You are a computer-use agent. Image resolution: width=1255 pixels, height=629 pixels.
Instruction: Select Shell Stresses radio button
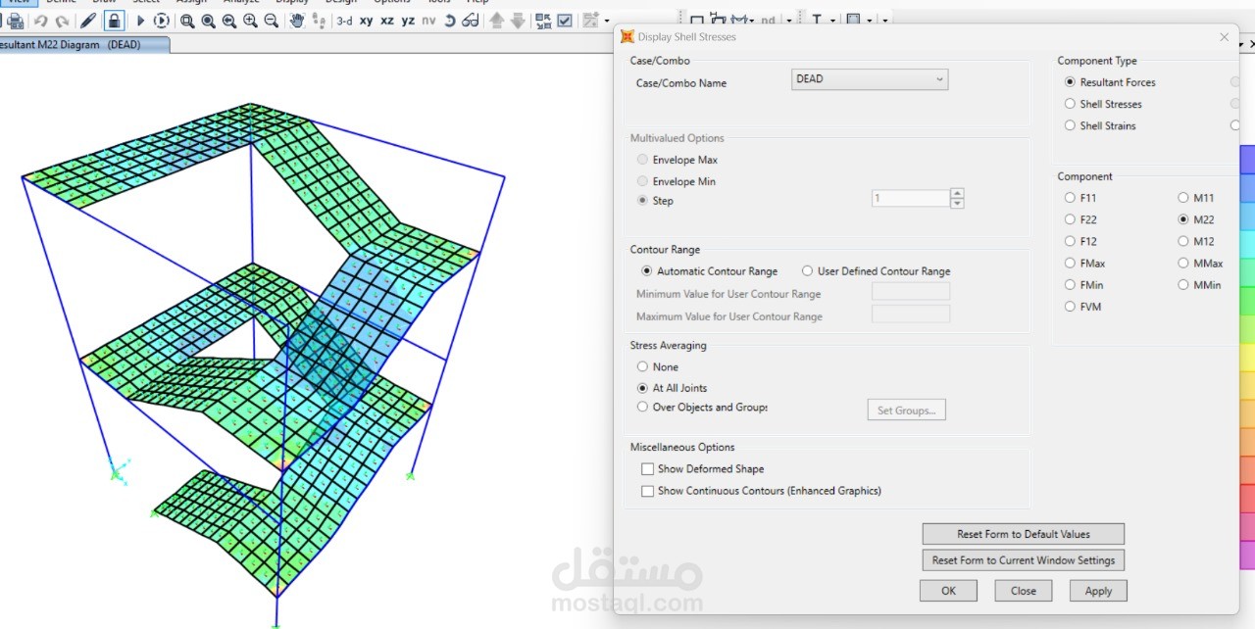1070,104
